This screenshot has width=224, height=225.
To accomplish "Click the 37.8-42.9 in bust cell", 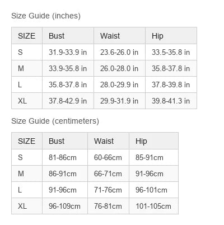I will 68,101.
